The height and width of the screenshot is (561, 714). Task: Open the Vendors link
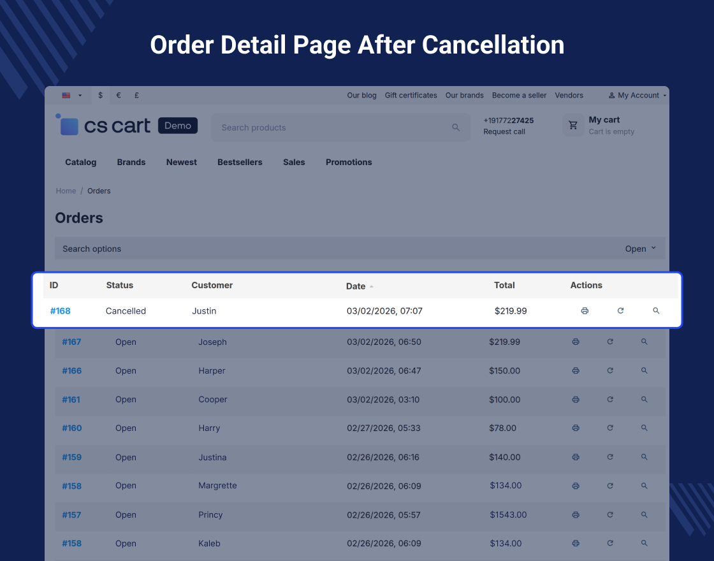coord(569,95)
